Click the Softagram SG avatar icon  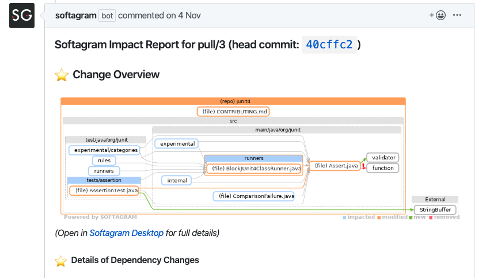click(22, 16)
